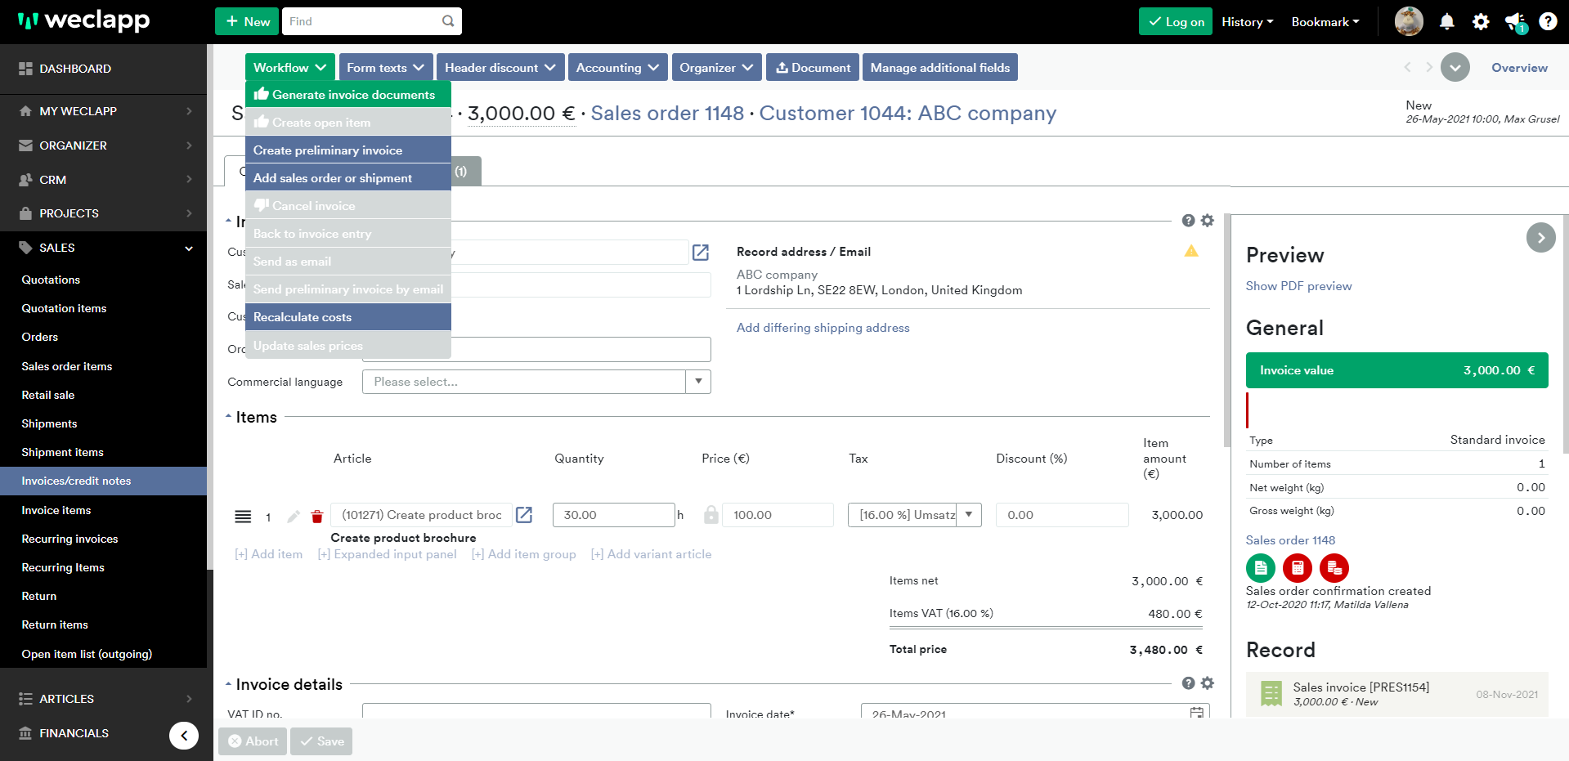Collapse the Invoice details section
Image resolution: width=1569 pixels, height=761 pixels.
(228, 684)
